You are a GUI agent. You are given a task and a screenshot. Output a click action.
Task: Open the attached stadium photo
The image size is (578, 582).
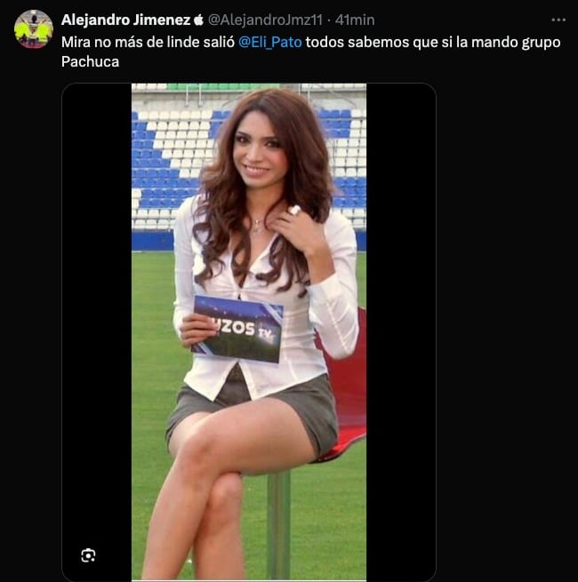(249, 331)
